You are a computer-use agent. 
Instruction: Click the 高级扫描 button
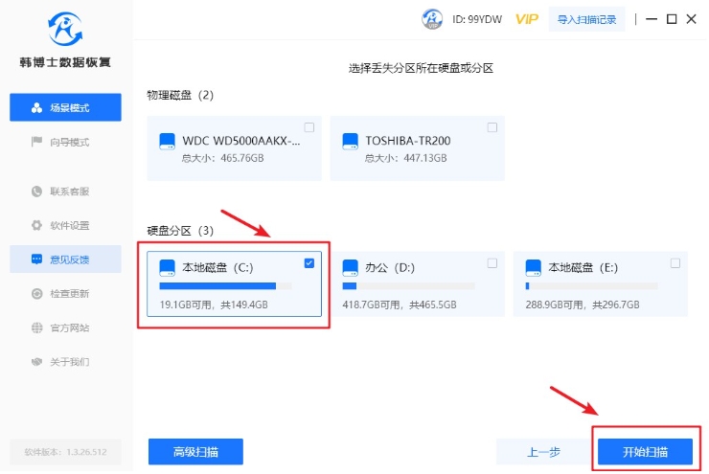(x=195, y=452)
